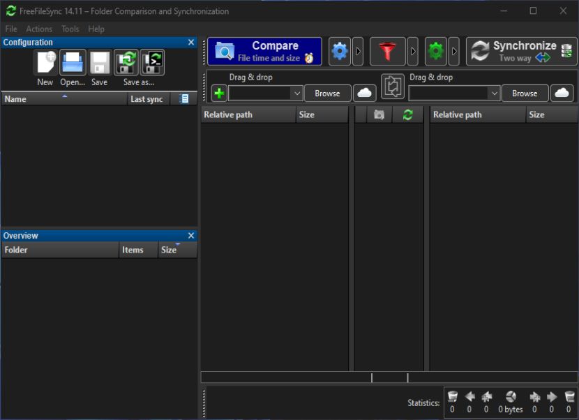Open the Help menu
579x420 pixels.
coord(96,29)
